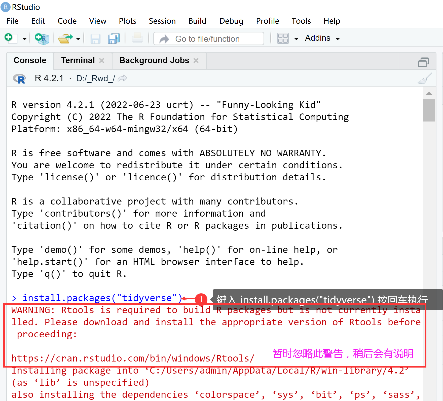Click the Save All icon
Screen dimensions: 443x401
click(x=114, y=38)
